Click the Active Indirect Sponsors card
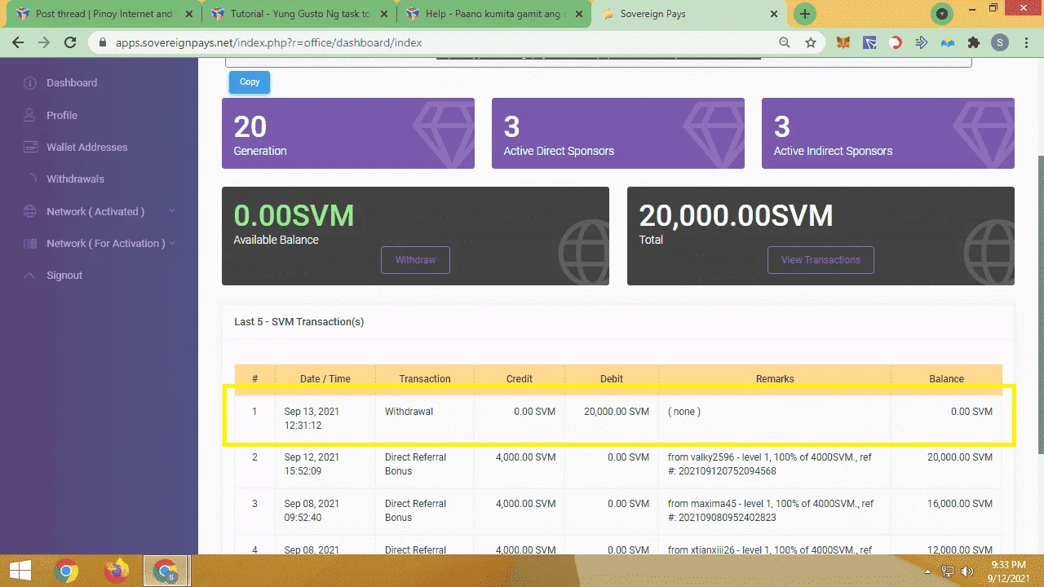 pos(888,134)
